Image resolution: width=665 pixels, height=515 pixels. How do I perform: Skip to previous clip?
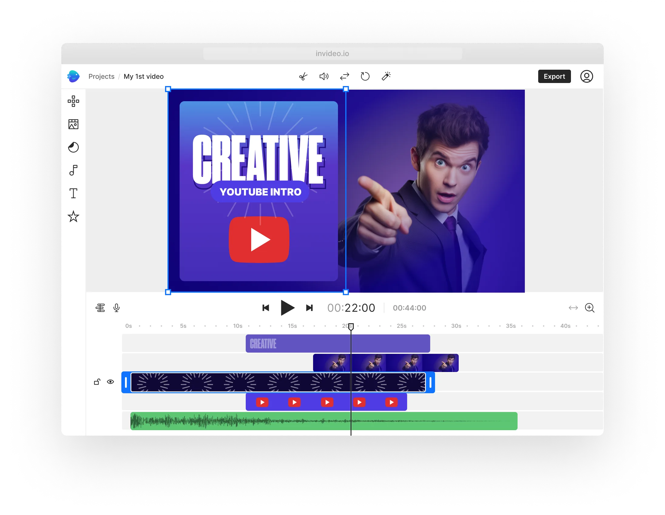265,308
